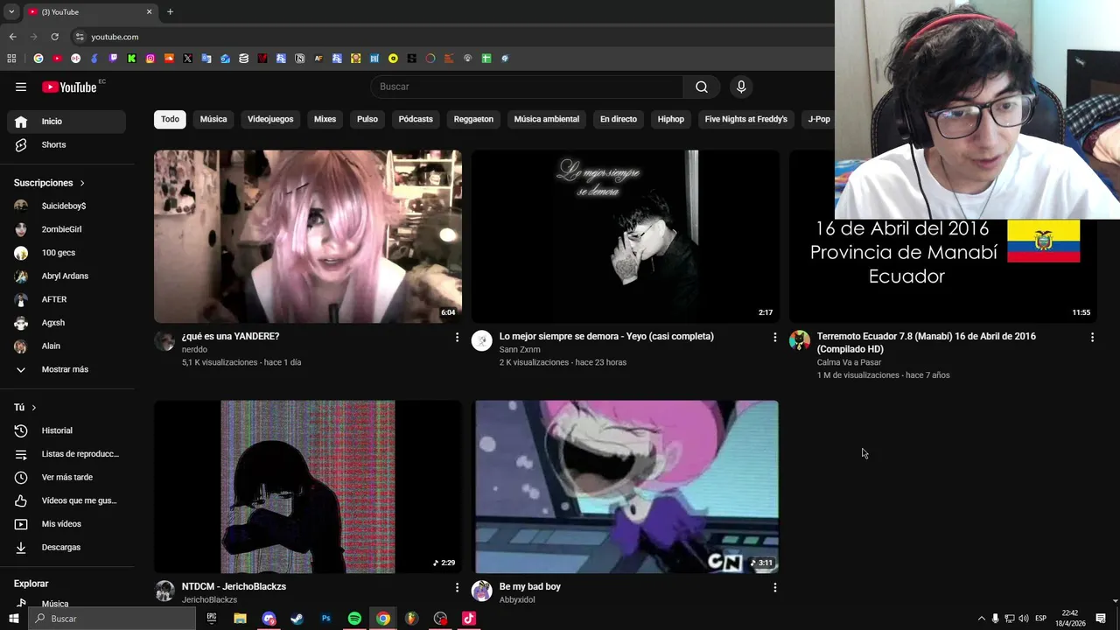Image resolution: width=1120 pixels, height=630 pixels.
Task: Open options for ¿qué es una YANDERE? video
Action: [457, 337]
